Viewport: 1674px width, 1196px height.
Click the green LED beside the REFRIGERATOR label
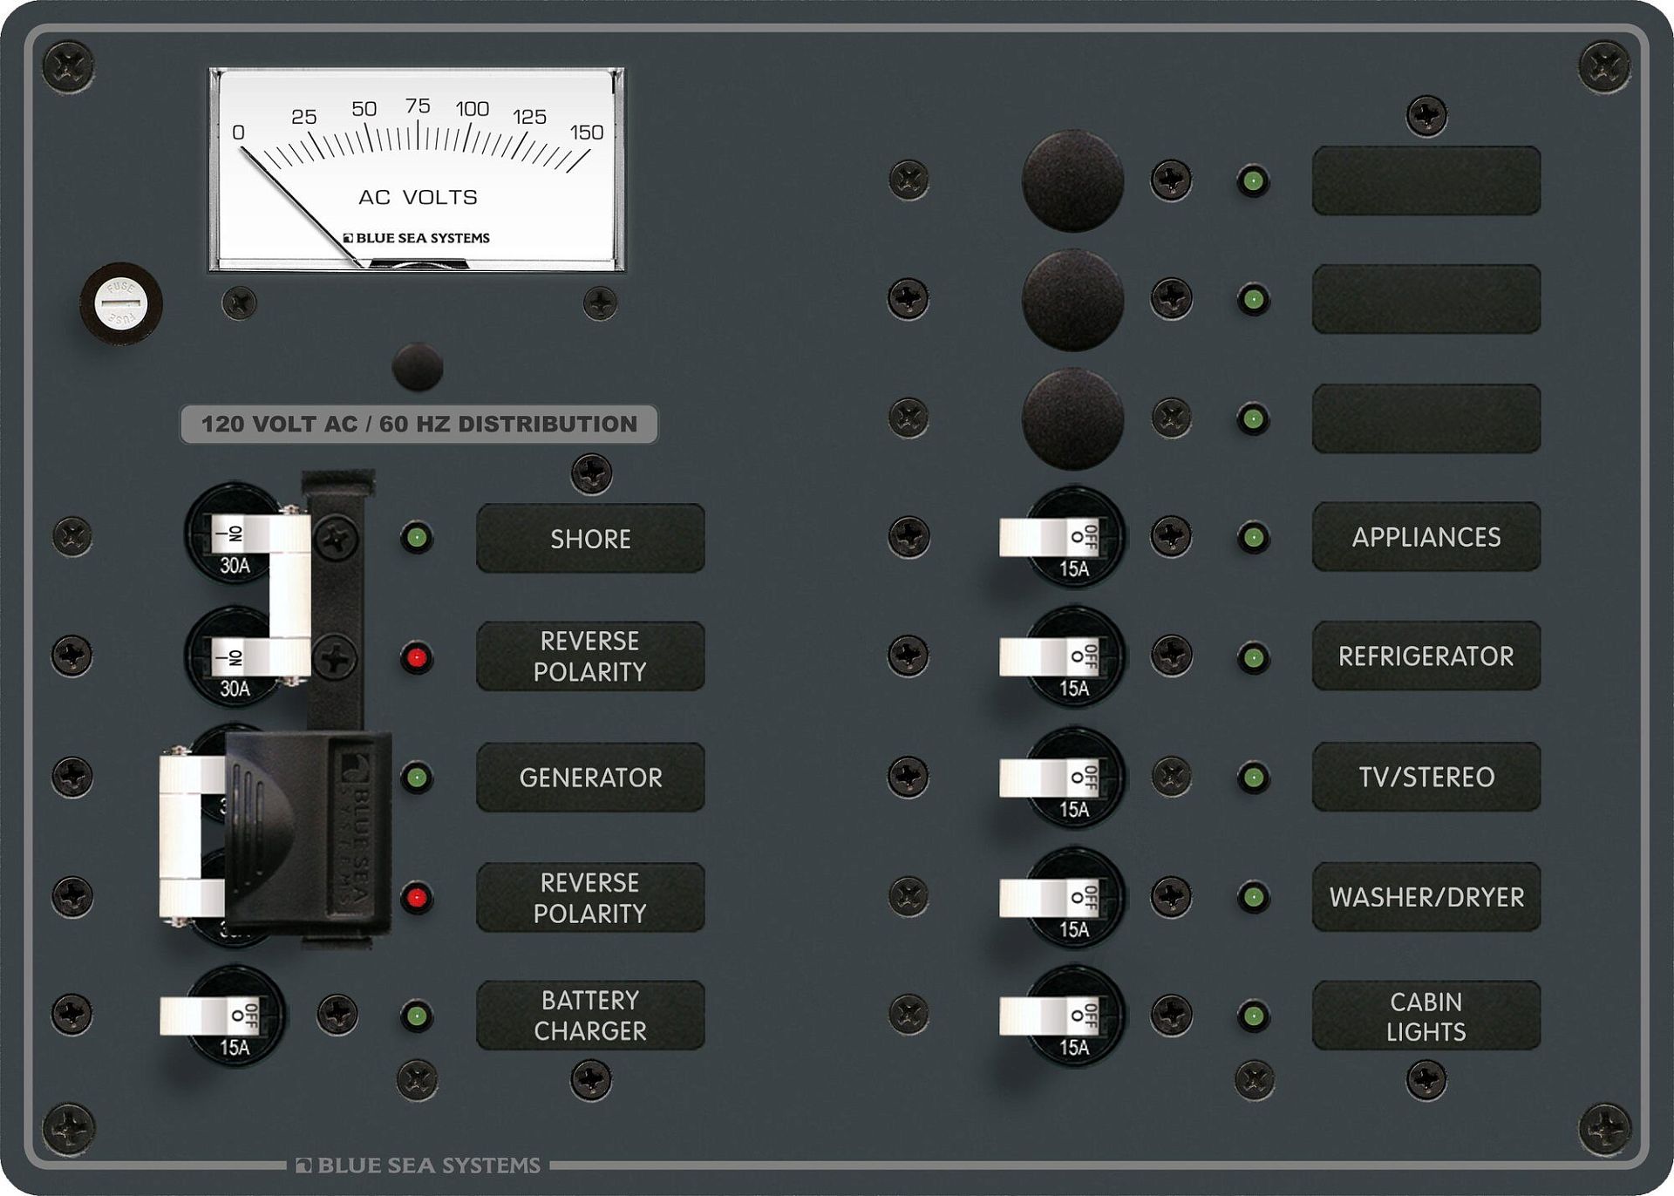click(1253, 656)
